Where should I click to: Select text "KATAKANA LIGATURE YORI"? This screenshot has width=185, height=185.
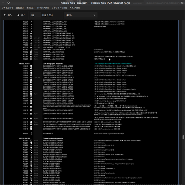click(54, 59)
